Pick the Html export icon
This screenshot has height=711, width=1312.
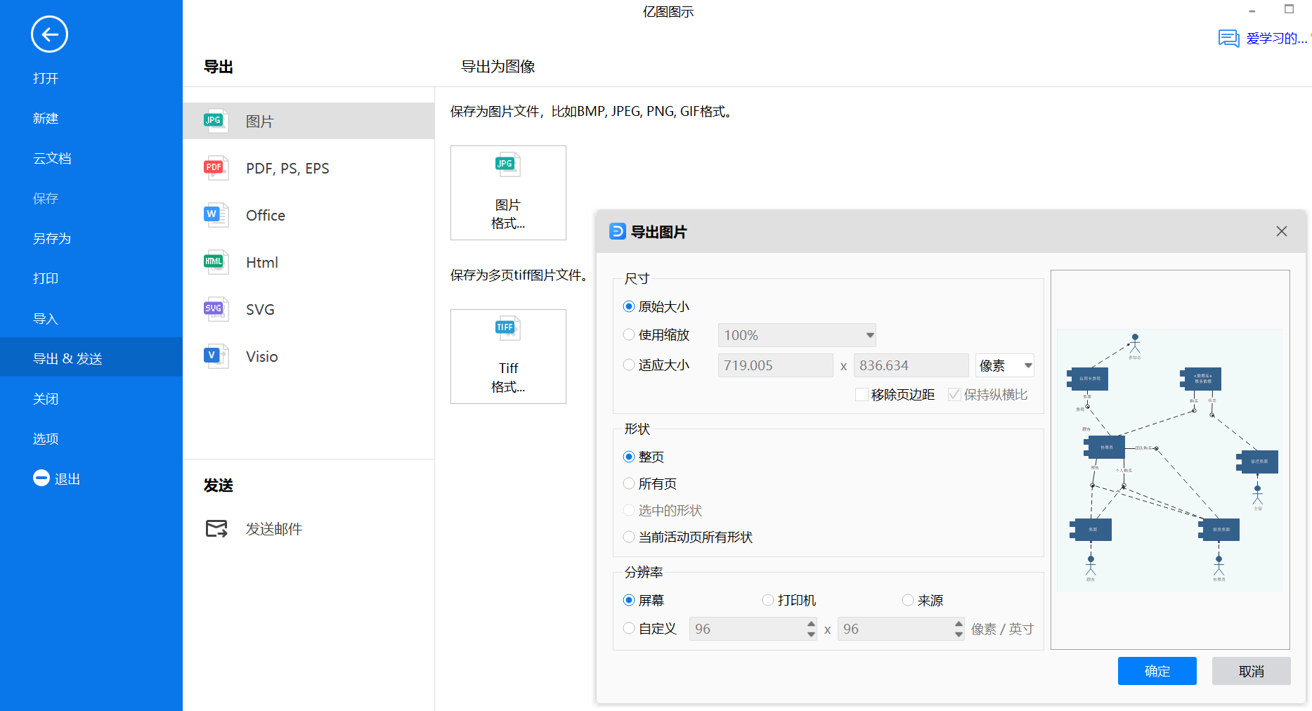click(x=215, y=262)
